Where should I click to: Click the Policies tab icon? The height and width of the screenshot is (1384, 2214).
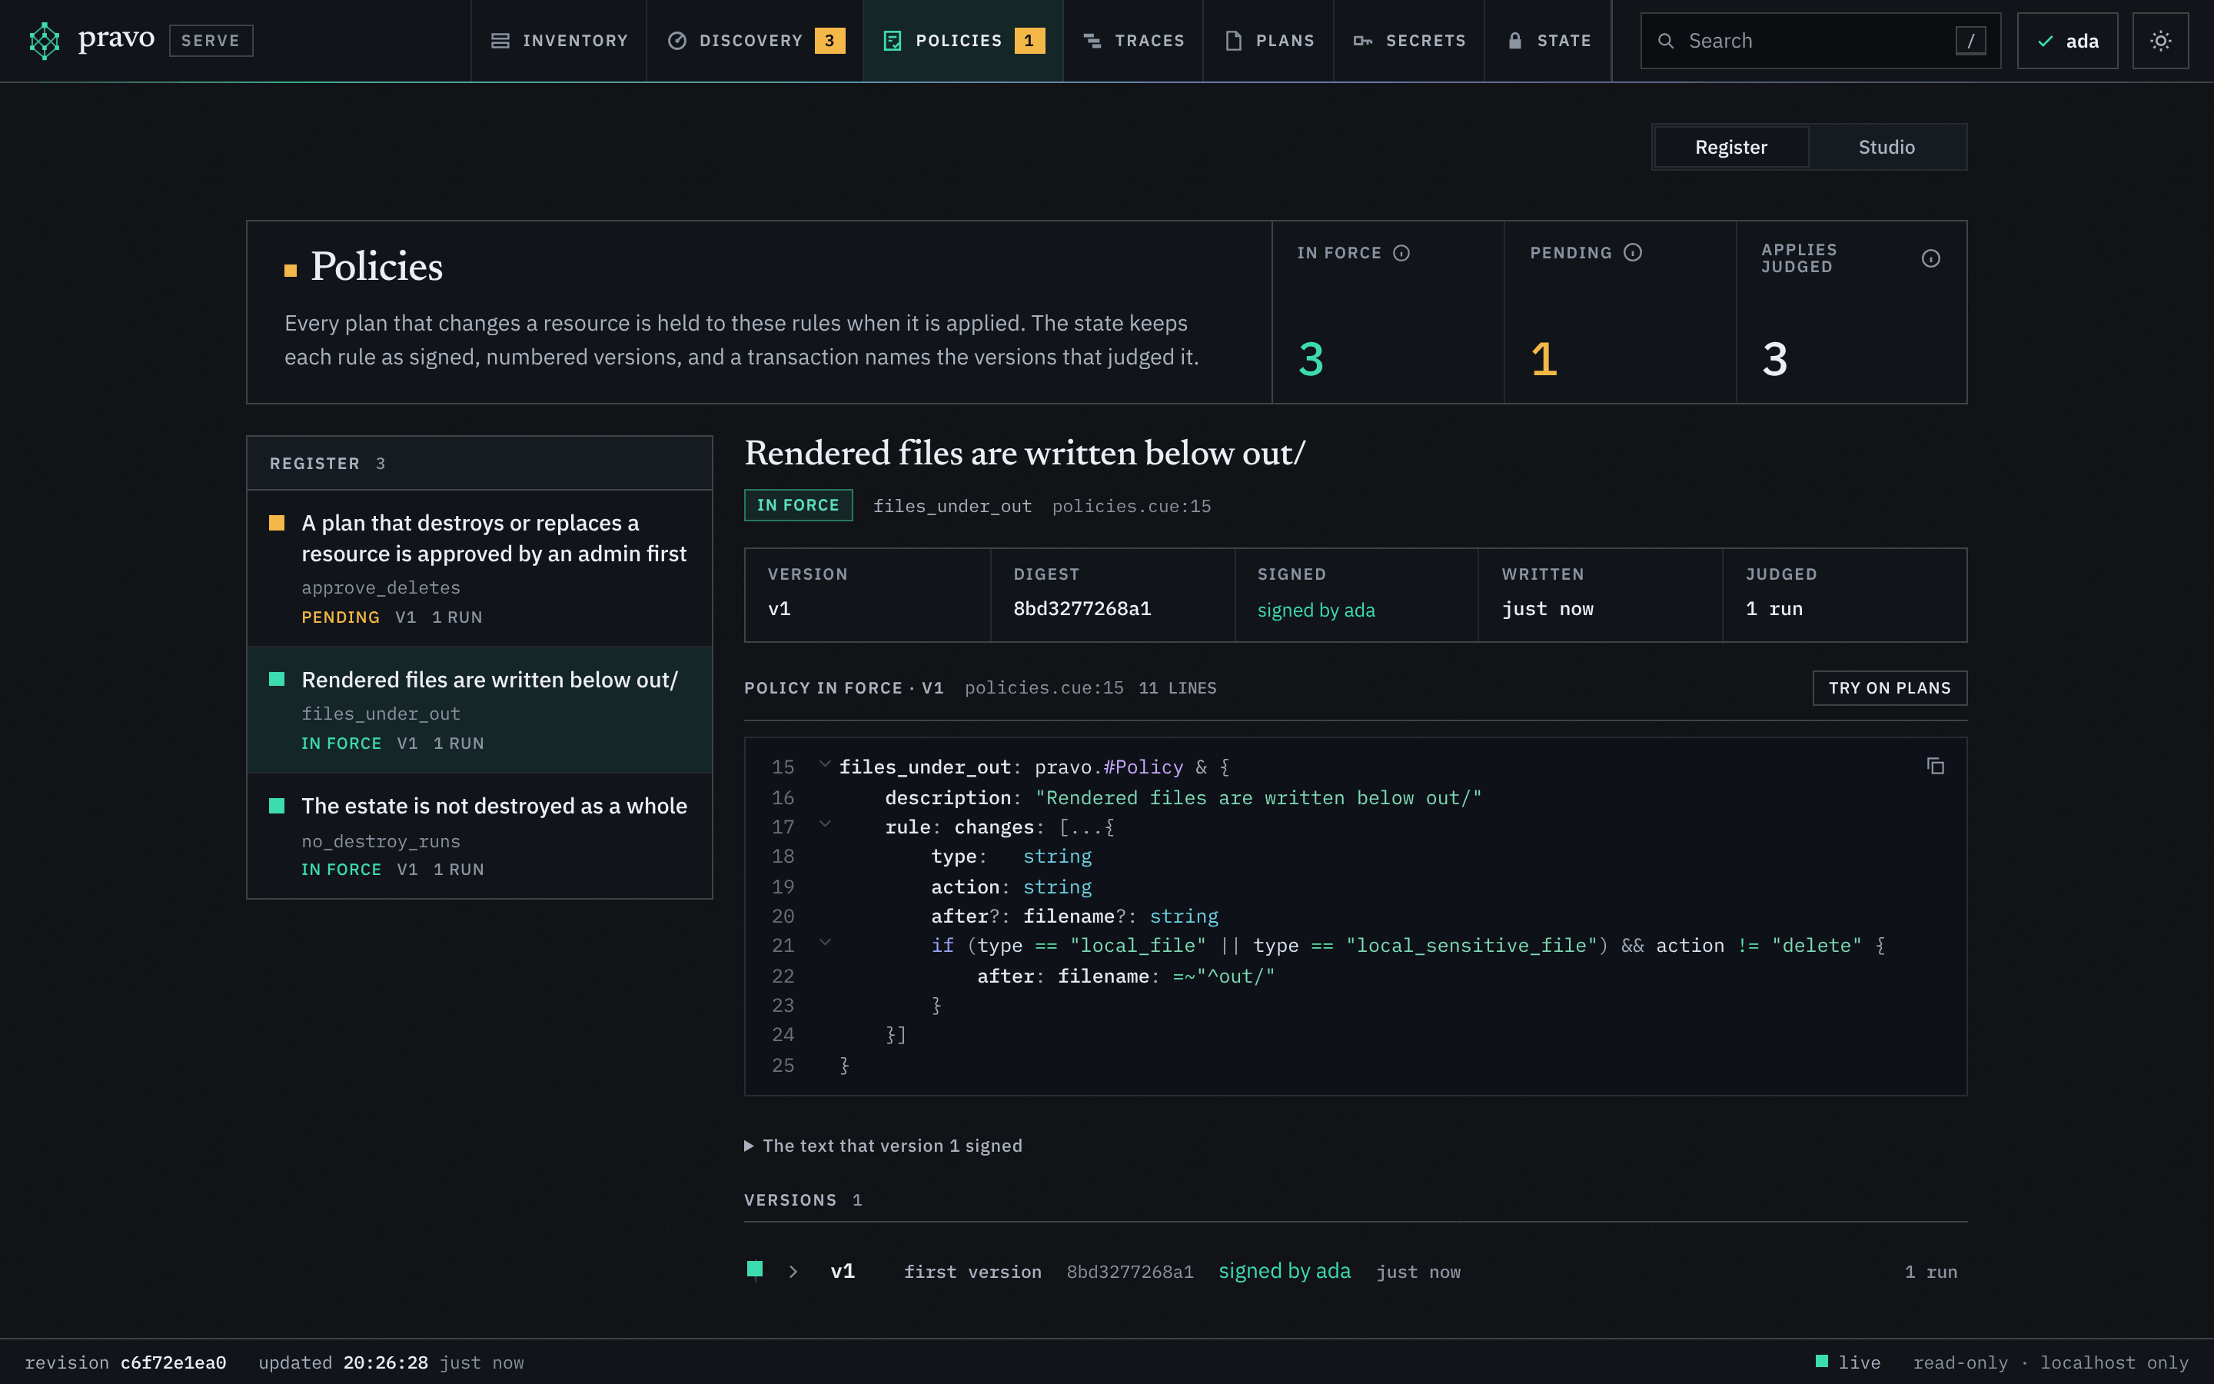pyautogui.click(x=892, y=42)
